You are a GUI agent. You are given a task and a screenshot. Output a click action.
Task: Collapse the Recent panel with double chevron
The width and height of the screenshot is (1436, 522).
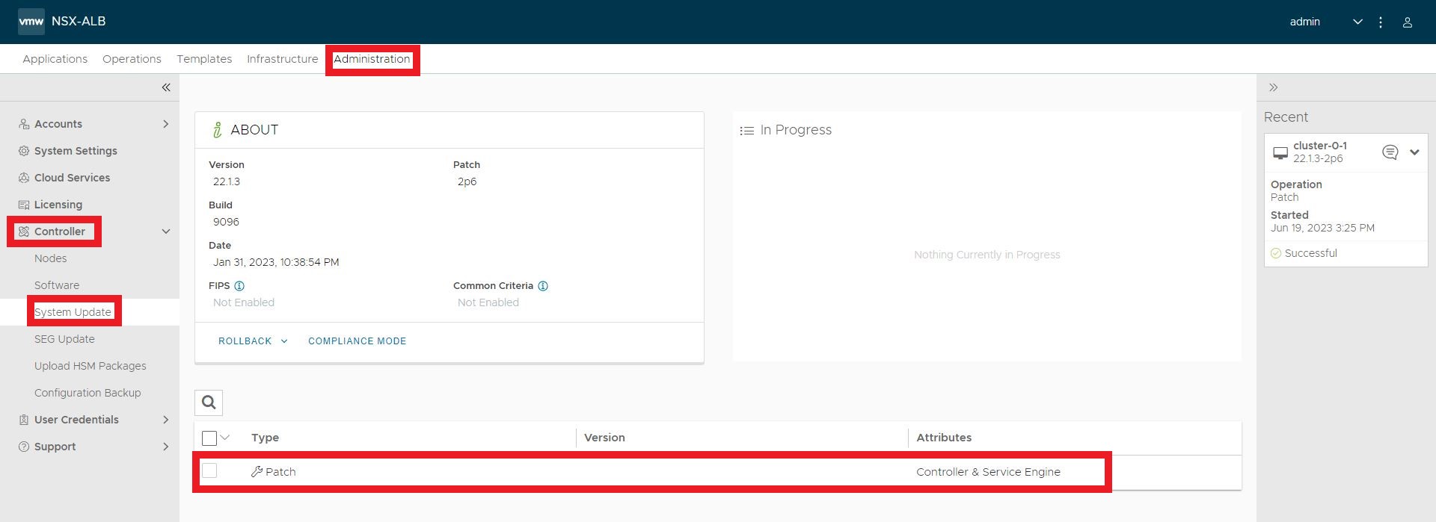coord(1273,87)
